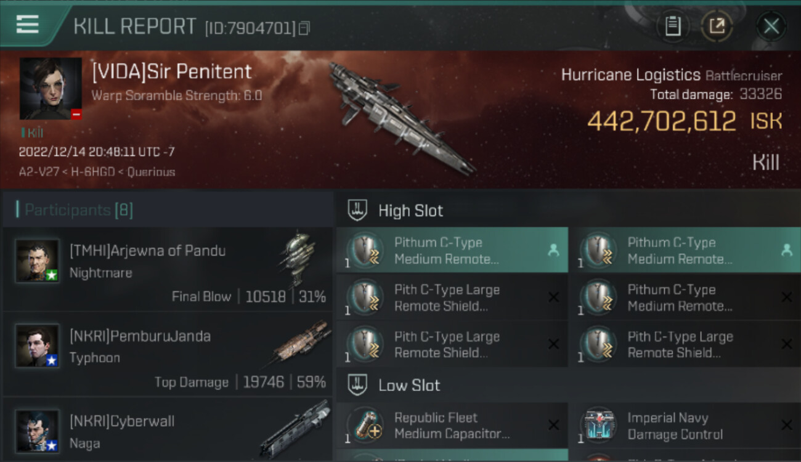Open Arjewna of Pandu's portrait
This screenshot has height=462, width=801.
38,261
